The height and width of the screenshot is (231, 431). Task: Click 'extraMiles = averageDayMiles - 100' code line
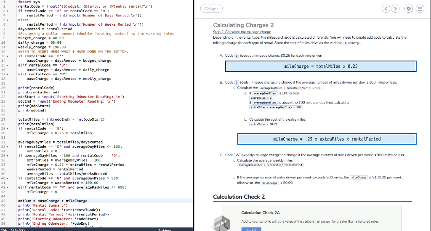pos(64,160)
